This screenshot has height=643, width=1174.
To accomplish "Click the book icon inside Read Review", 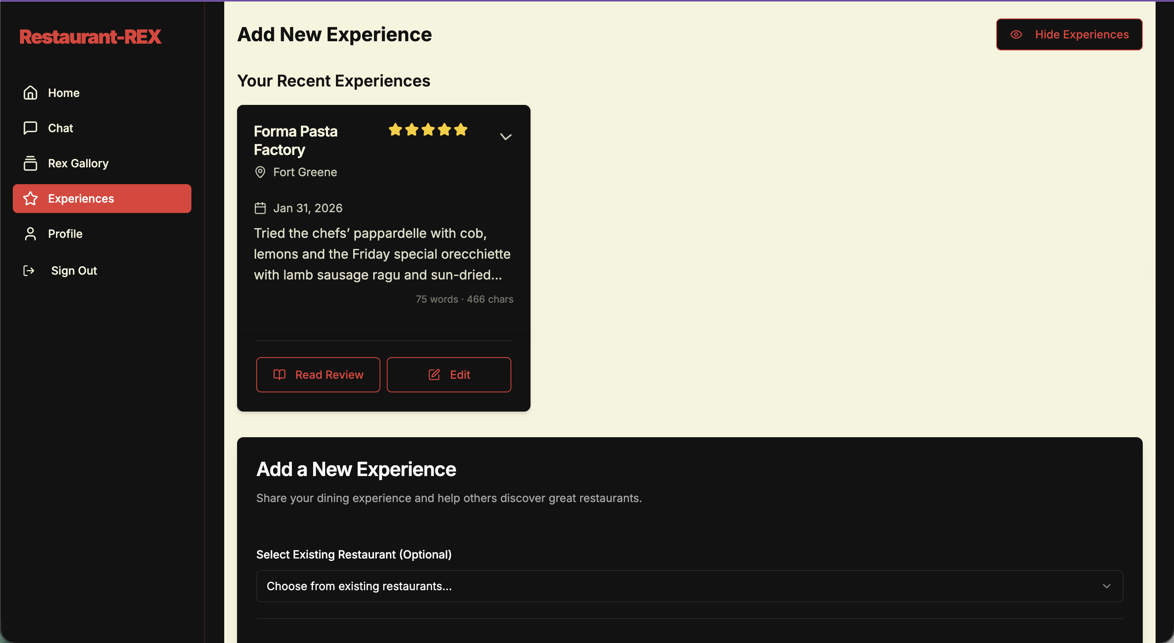I will pyautogui.click(x=280, y=375).
